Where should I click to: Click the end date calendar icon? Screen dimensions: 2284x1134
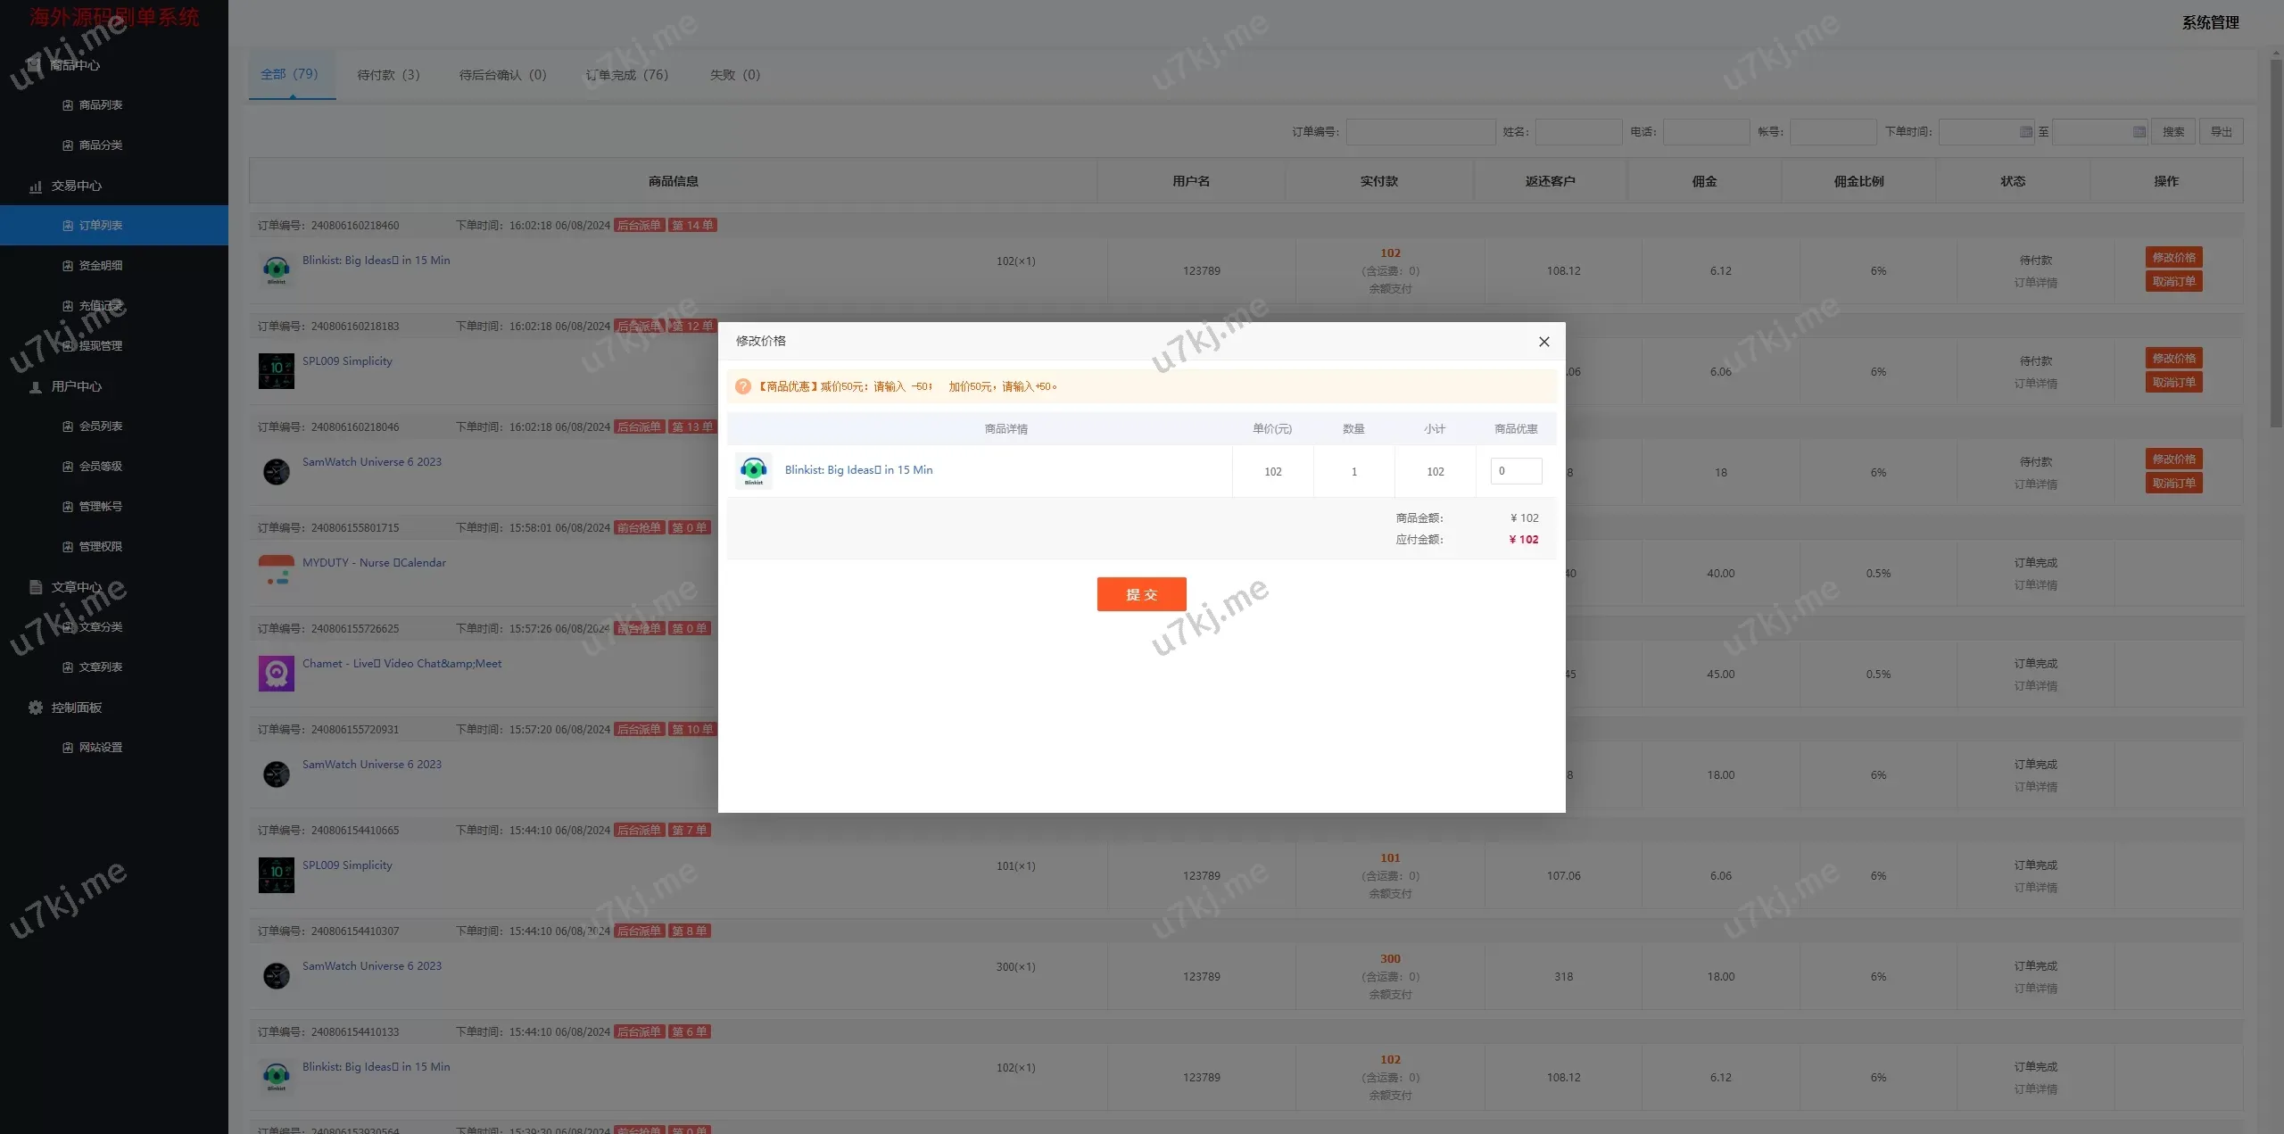2139,132
